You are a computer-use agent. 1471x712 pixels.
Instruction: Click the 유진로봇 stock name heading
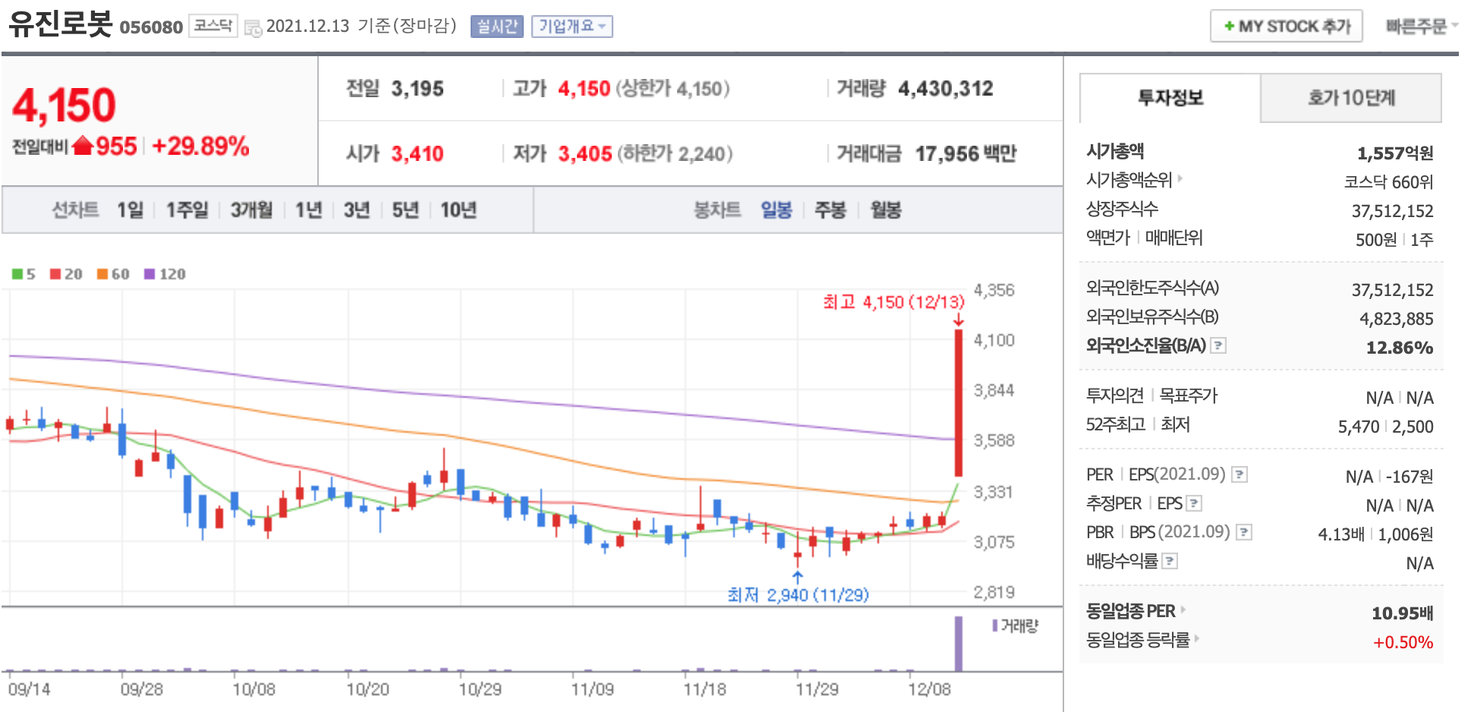(61, 24)
